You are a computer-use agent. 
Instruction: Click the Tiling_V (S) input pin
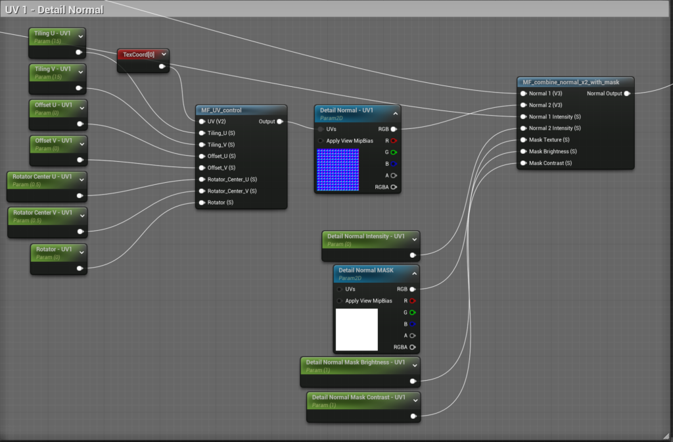[x=202, y=145]
